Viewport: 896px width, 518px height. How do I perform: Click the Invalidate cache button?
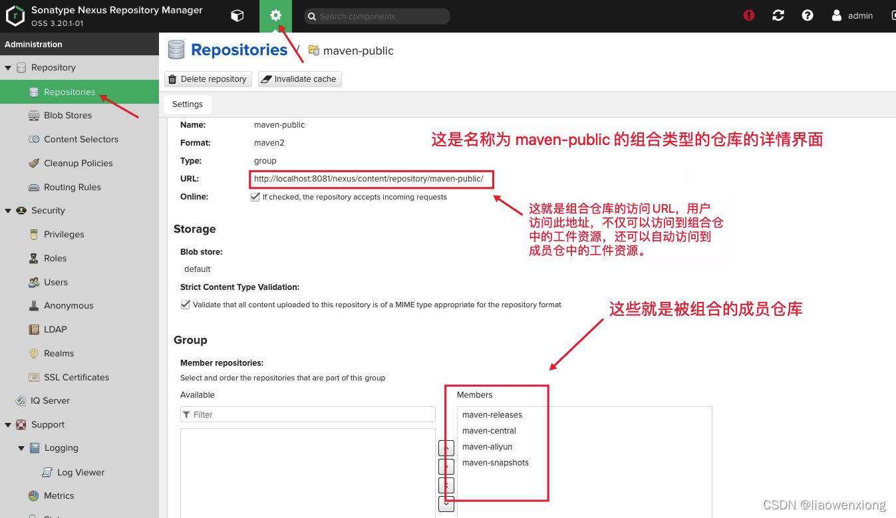299,79
